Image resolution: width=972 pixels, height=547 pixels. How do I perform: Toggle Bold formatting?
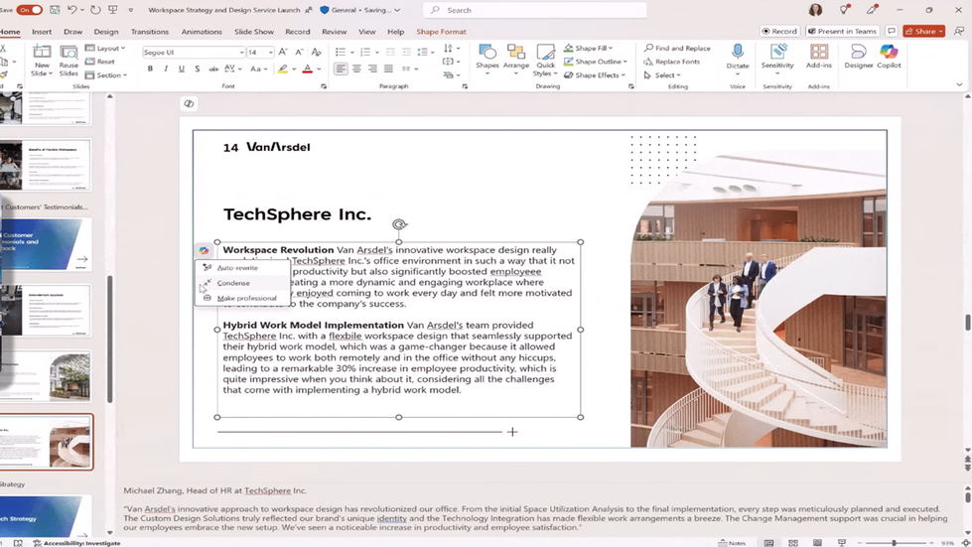[150, 68]
